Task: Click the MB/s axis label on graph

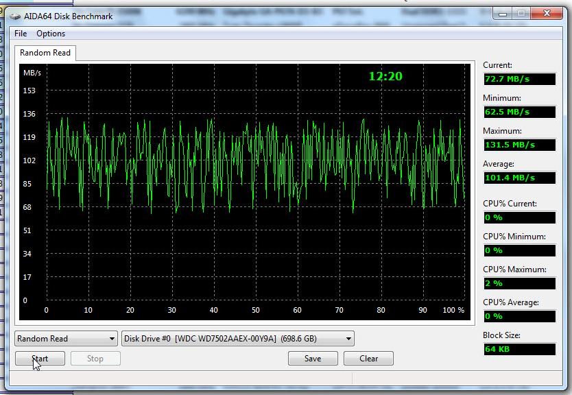Action: (32, 73)
